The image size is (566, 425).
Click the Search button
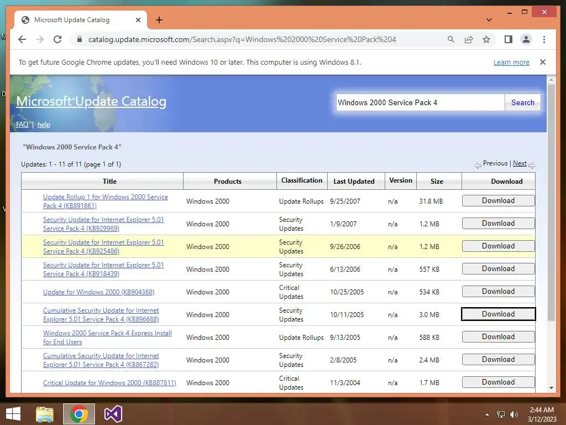tap(522, 102)
